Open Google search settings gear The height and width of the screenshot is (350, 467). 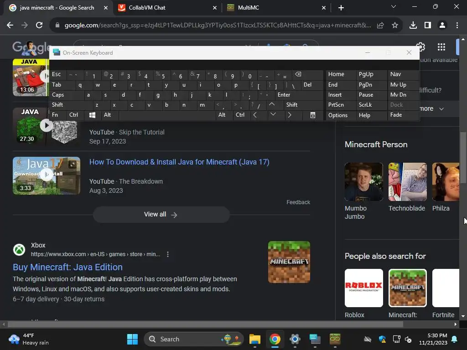420,47
